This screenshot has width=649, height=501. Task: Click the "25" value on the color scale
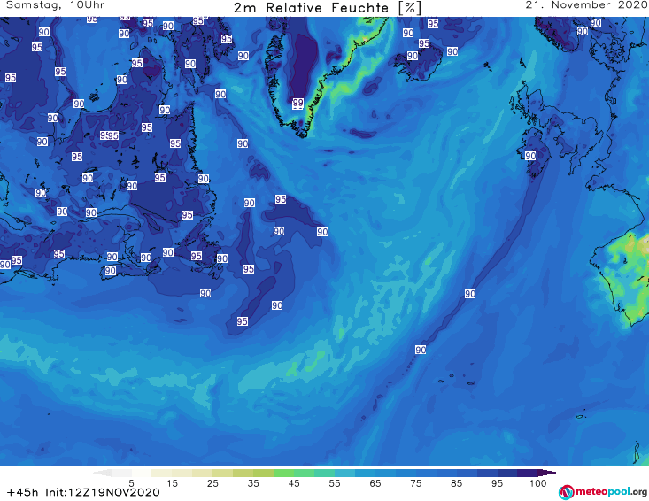point(212,482)
